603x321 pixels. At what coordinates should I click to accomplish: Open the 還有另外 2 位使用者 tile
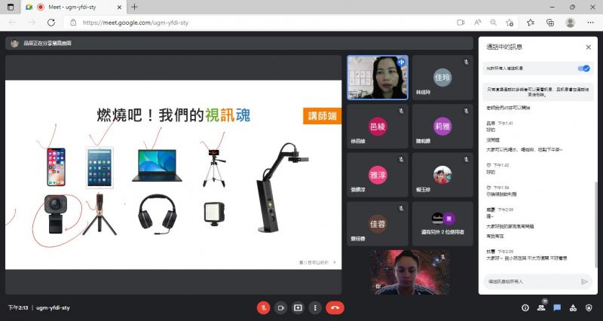tap(442, 224)
